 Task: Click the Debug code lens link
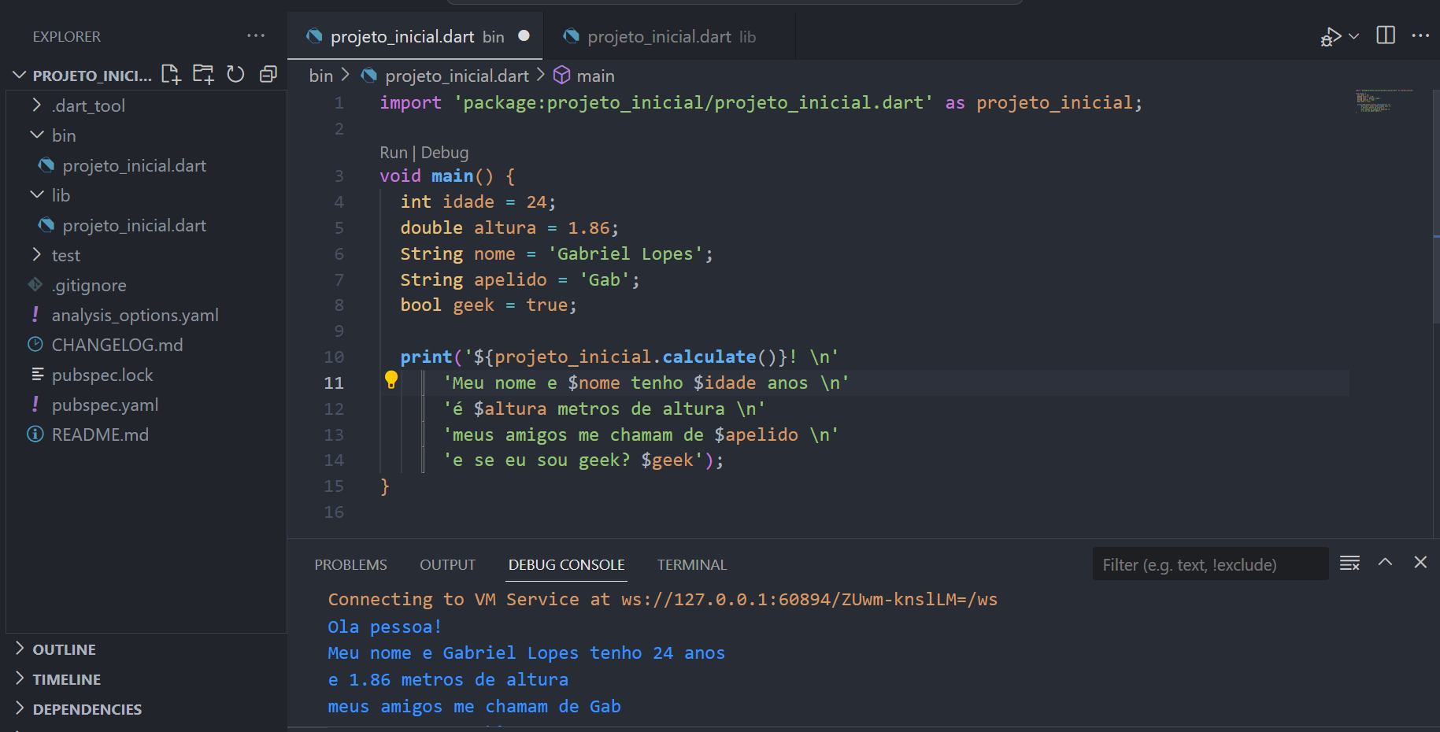(445, 152)
